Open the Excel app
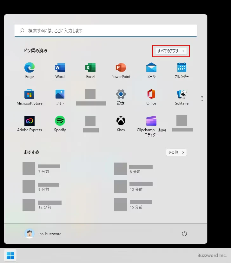 90,70
